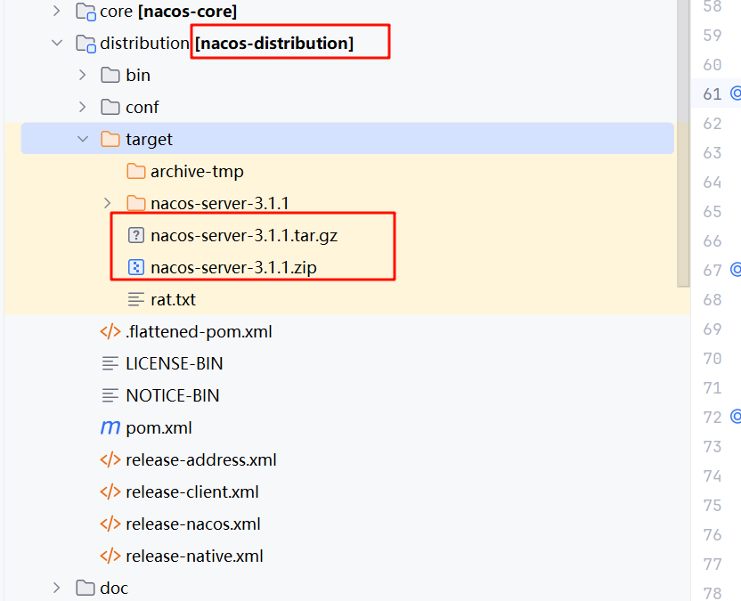Viewport: 741px width, 601px height.
Task: Click the gutter marker on line 67
Action: coord(736,269)
